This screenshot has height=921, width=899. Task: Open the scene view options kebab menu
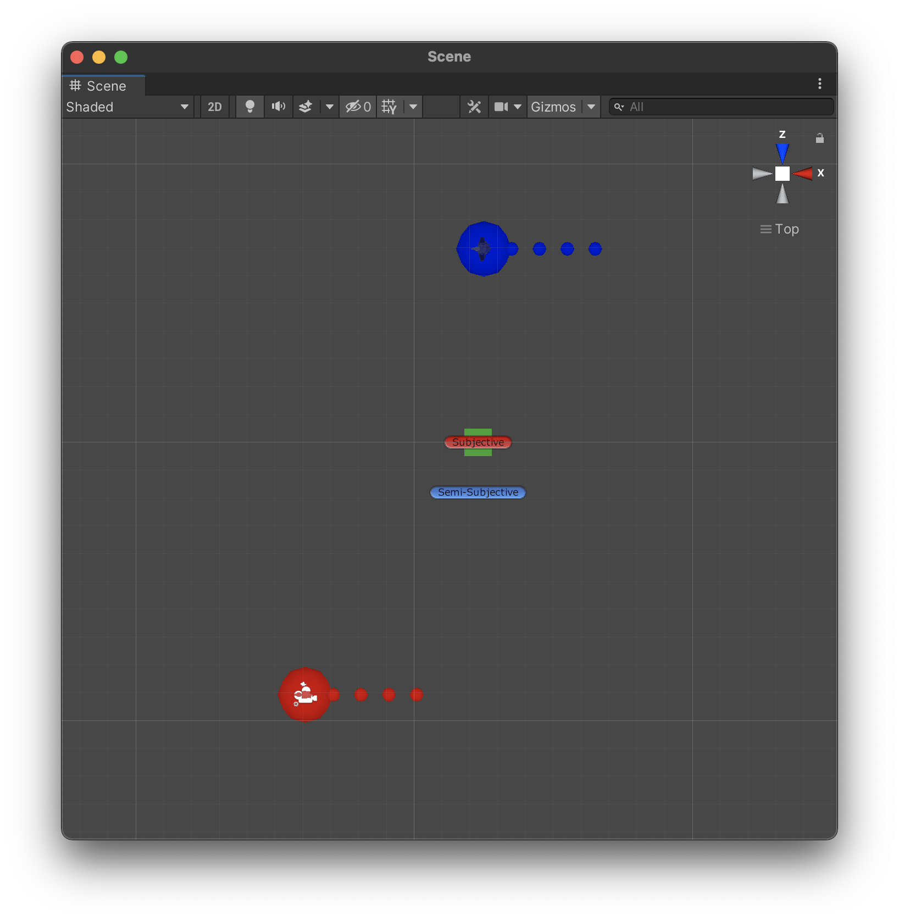tap(819, 84)
